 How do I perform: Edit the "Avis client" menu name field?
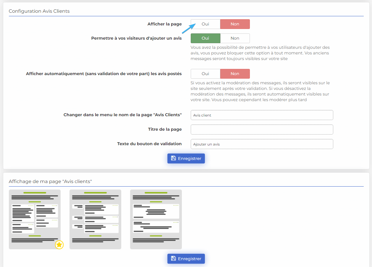tap(262, 115)
